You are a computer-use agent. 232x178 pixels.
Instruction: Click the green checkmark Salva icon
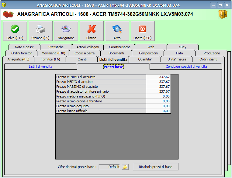click(x=15, y=29)
